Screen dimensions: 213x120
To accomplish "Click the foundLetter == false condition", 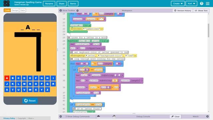I will (89, 105).
